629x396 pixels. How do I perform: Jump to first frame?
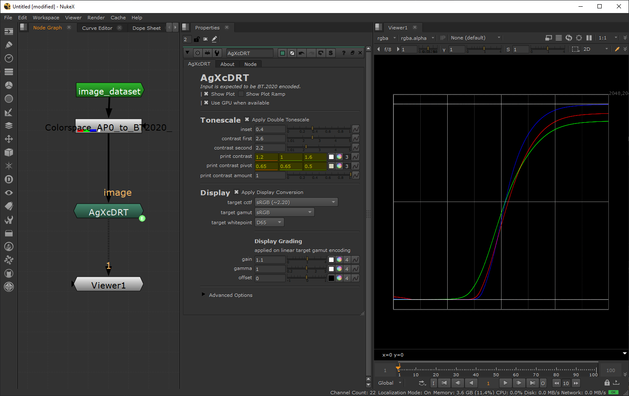point(444,383)
